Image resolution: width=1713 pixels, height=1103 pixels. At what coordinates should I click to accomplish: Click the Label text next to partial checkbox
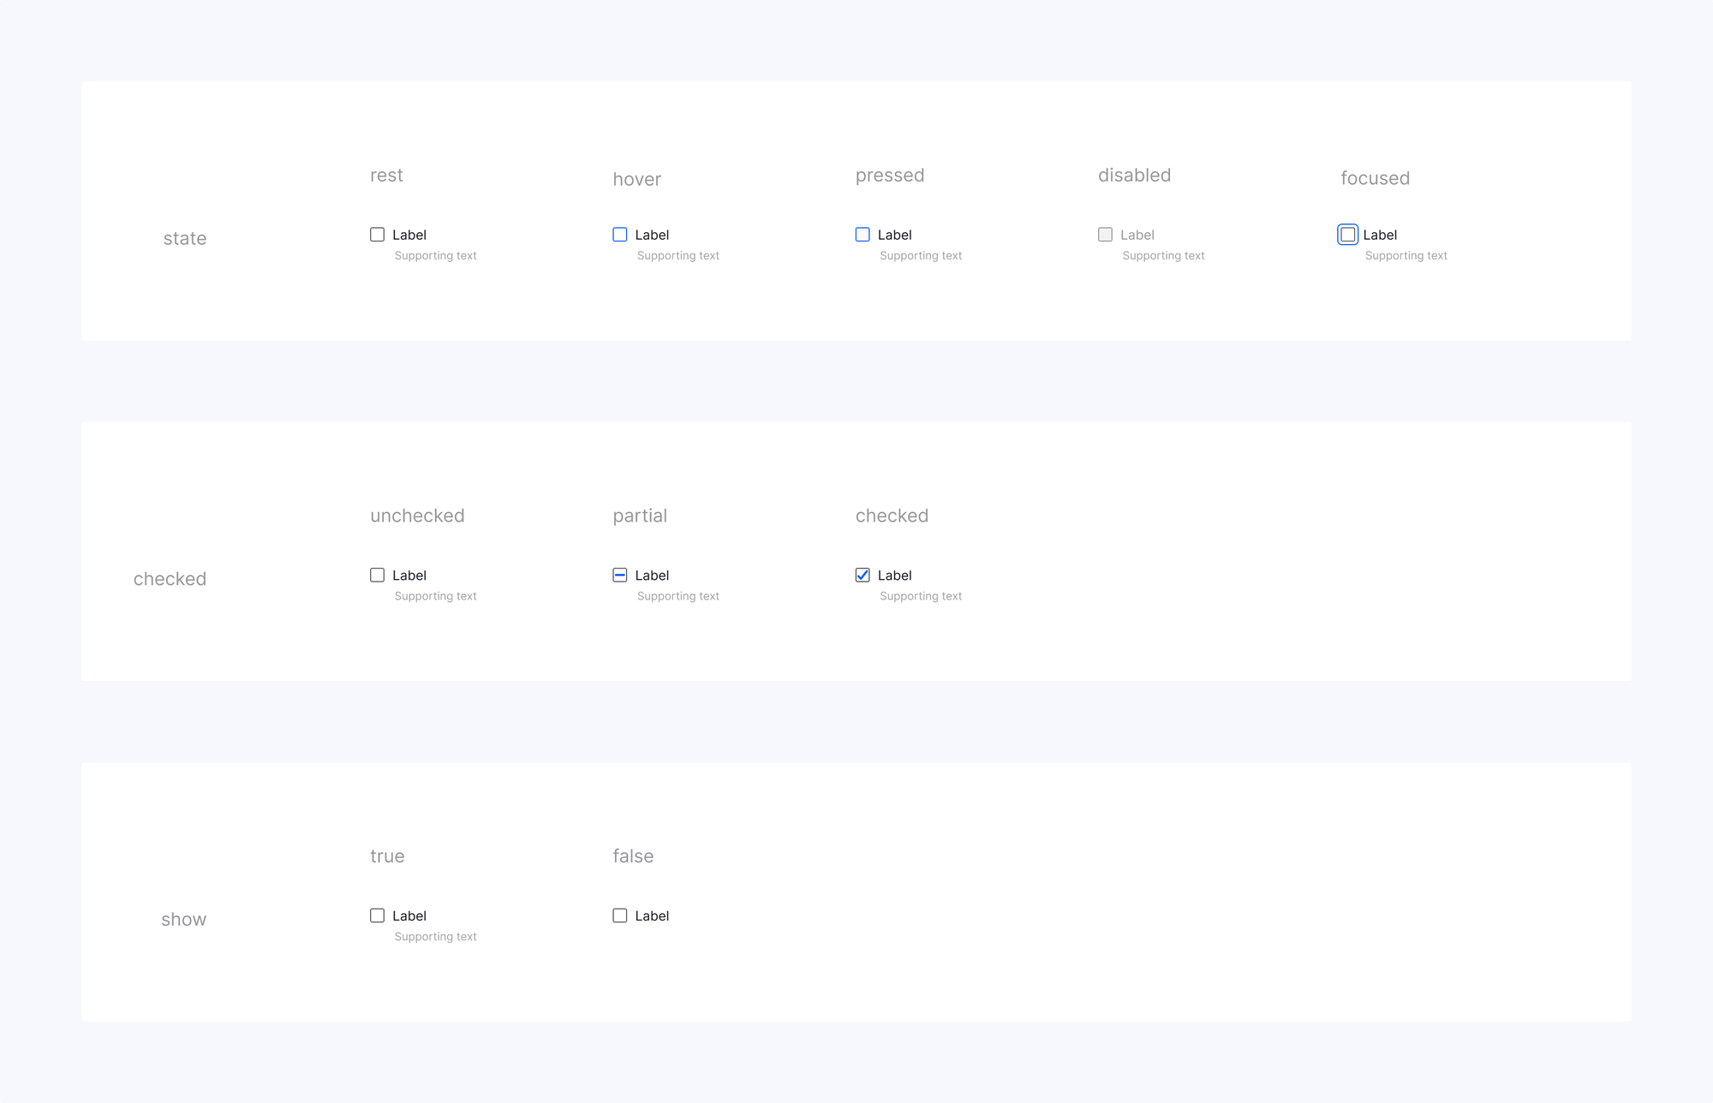pyautogui.click(x=652, y=575)
